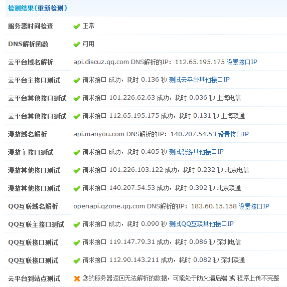Screen dimensions: 287x287
Task: Click orange cross icon in 云平台到站点测试 row
Action: (77, 279)
